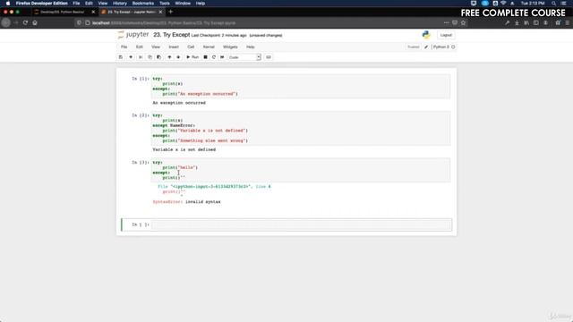The width and height of the screenshot is (573, 322).
Task: Open the notebook Help menu
Action: click(251, 47)
